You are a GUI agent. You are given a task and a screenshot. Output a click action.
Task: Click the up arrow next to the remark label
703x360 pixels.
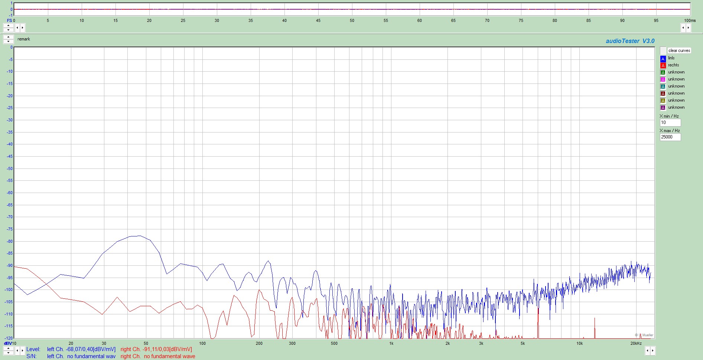pyautogui.click(x=8, y=37)
